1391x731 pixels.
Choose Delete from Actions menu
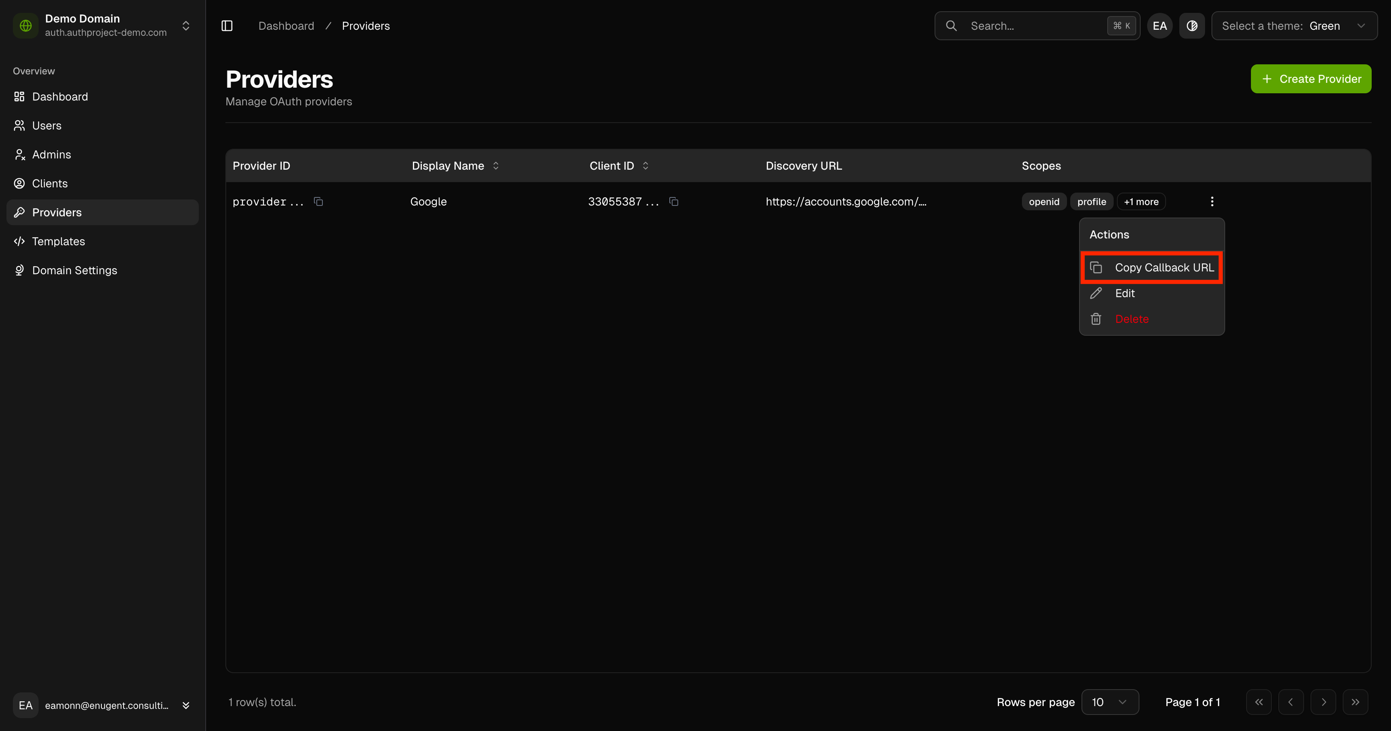(1152, 319)
